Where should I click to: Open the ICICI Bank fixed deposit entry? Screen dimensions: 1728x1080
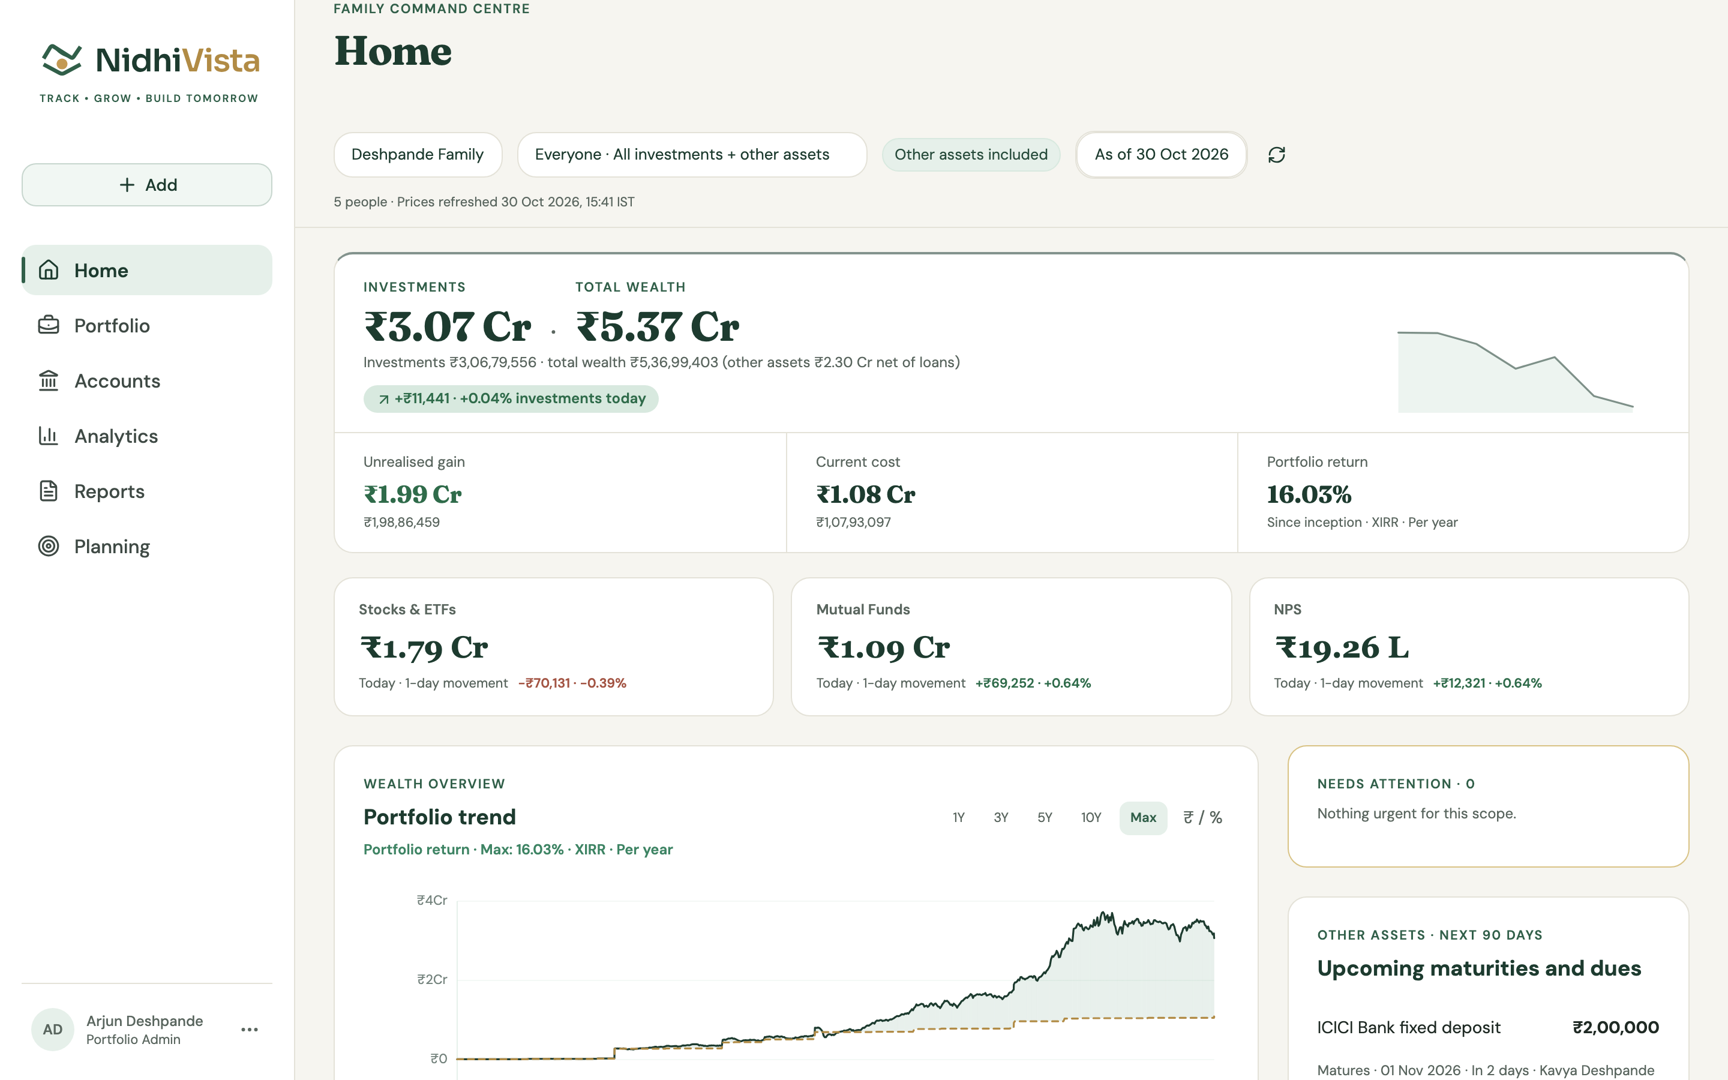[x=1488, y=1047]
